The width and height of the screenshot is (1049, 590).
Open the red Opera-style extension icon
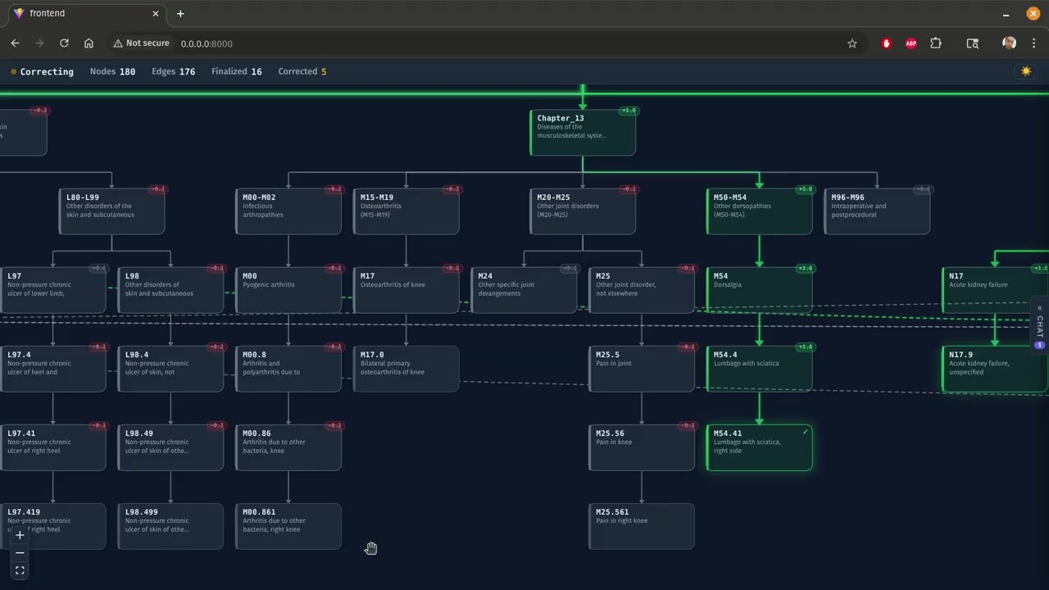tap(886, 43)
